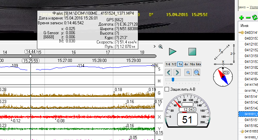Click the playback speed slider handle
This screenshot has width=258, height=140.
point(173,79)
